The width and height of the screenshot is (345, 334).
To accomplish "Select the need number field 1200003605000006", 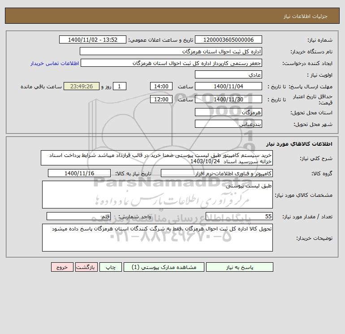I will point(229,39).
